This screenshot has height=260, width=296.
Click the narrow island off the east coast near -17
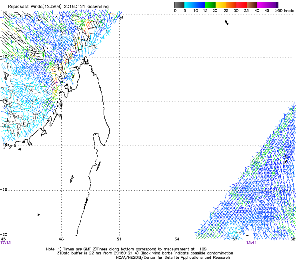[x=98, y=166]
